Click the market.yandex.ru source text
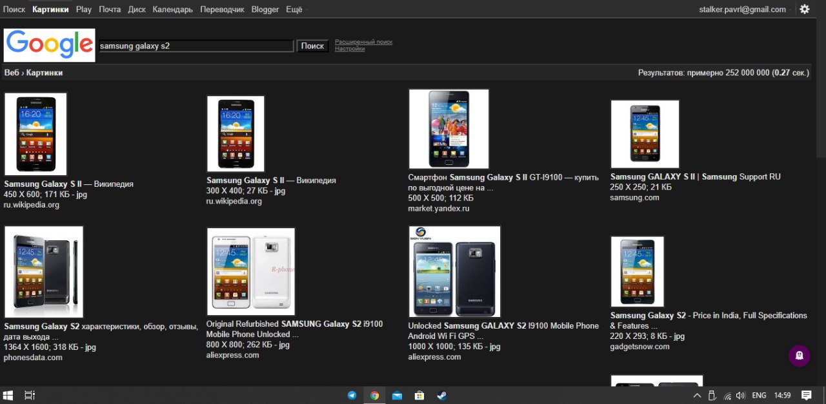This screenshot has height=404, width=826. (439, 209)
